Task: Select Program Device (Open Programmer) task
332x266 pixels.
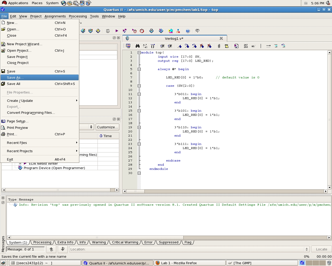Action: pyautogui.click(x=54, y=168)
